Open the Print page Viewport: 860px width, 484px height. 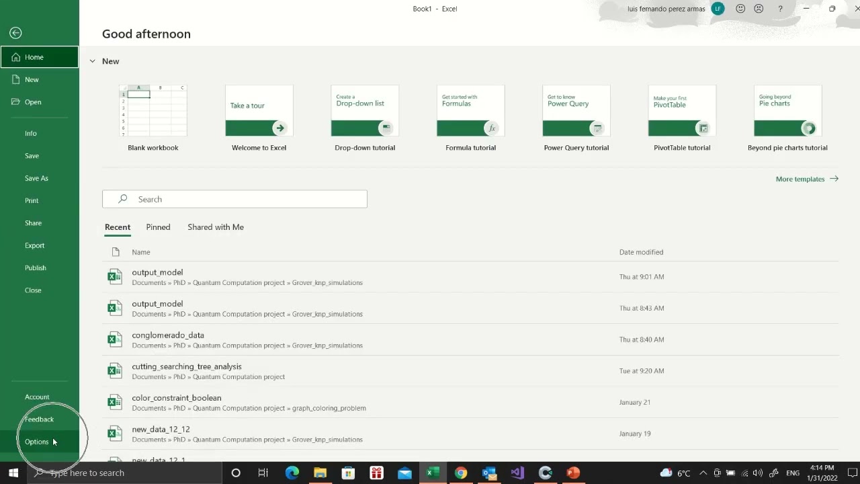tap(40, 200)
